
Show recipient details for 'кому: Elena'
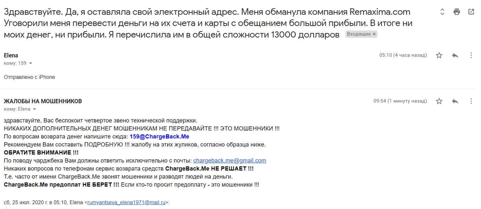[x=35, y=109]
